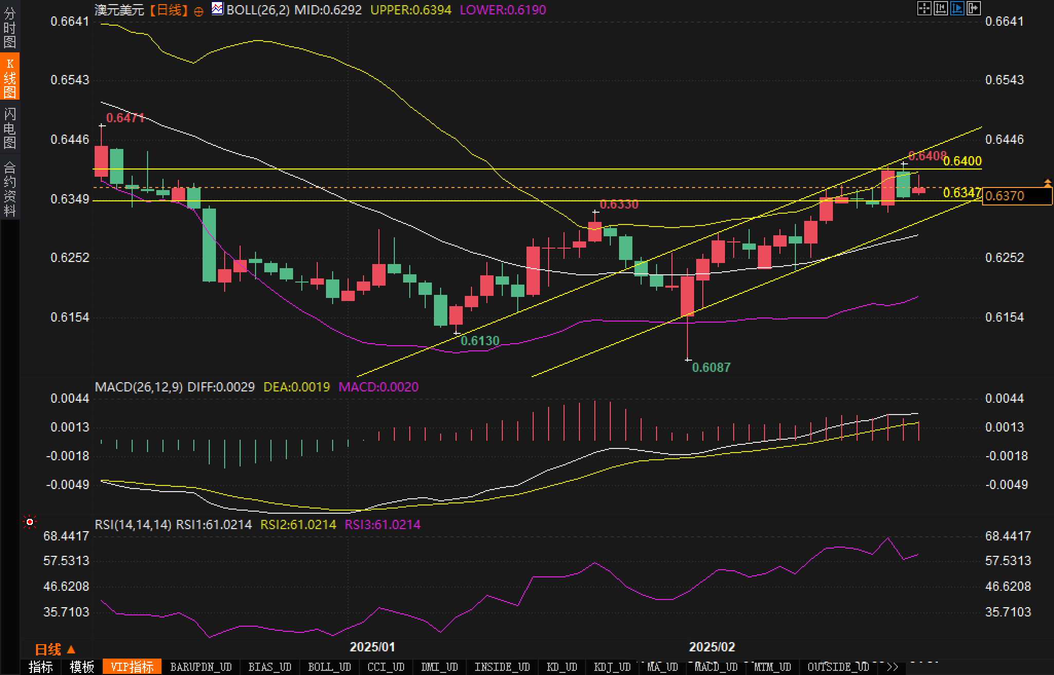Apply the BOLL_UD indicator
1054x675 pixels.
coord(329,667)
